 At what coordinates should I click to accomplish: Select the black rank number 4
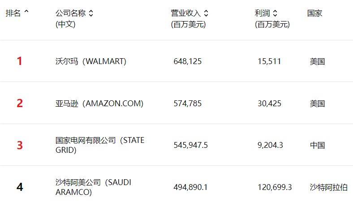[20, 187]
